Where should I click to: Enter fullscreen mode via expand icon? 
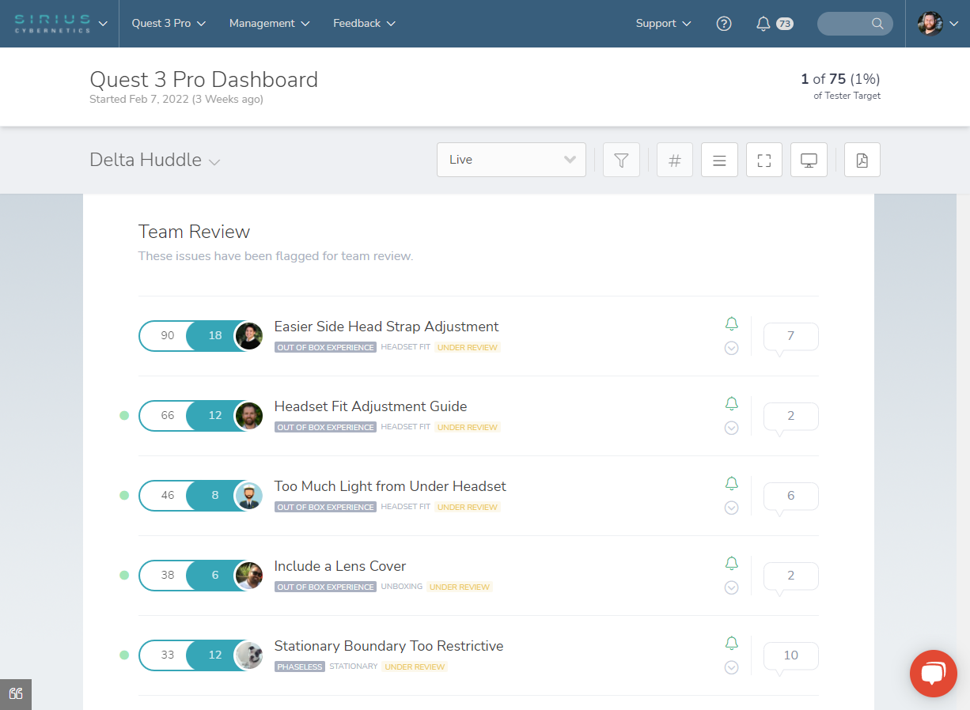[763, 160]
